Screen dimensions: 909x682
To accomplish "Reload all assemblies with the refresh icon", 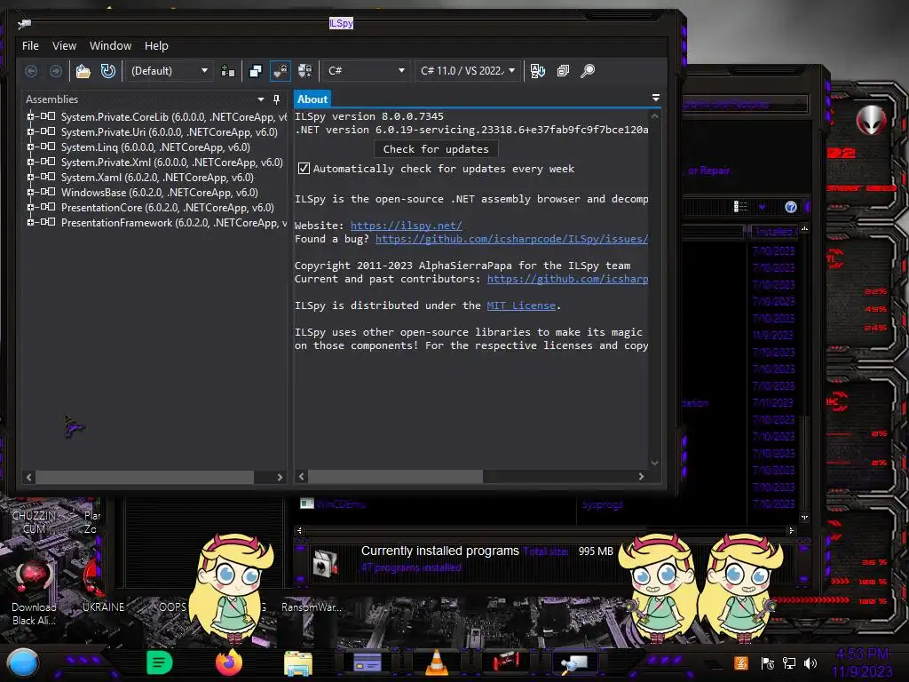I will pos(107,71).
